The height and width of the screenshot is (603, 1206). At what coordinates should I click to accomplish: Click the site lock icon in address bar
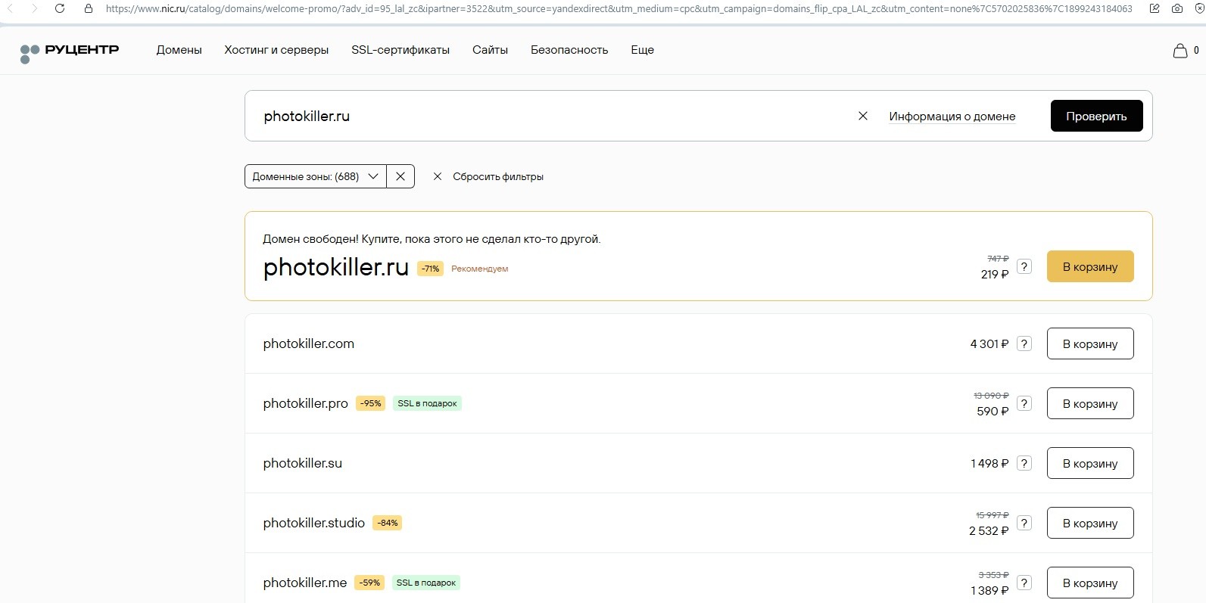(x=89, y=8)
